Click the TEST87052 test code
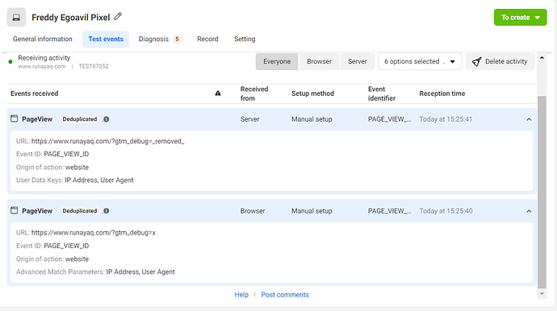This screenshot has width=557, height=311. click(94, 66)
